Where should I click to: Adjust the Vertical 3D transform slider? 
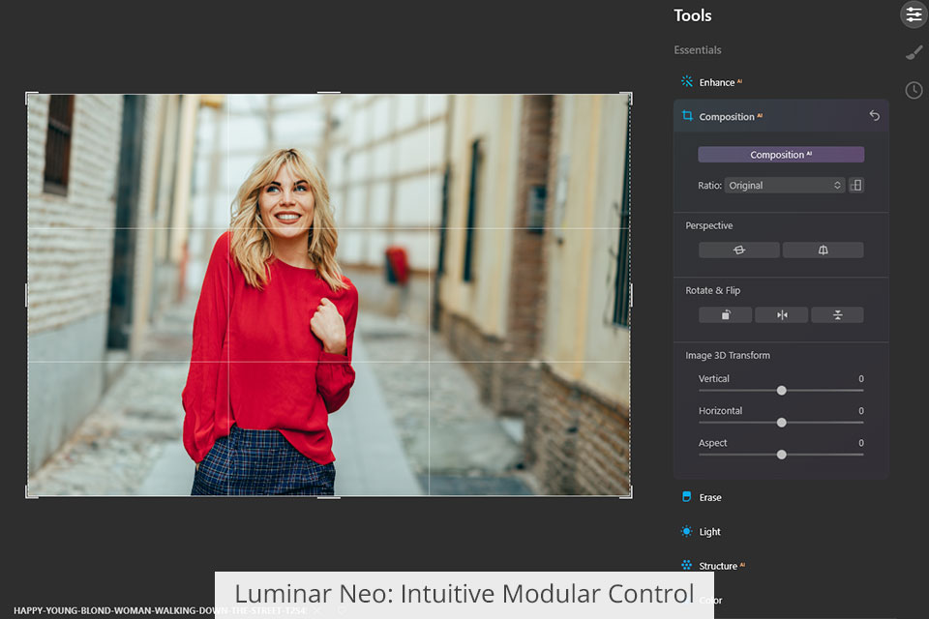pos(782,391)
